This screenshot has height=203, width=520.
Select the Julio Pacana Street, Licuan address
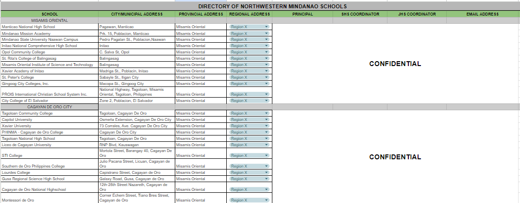pos(136,164)
